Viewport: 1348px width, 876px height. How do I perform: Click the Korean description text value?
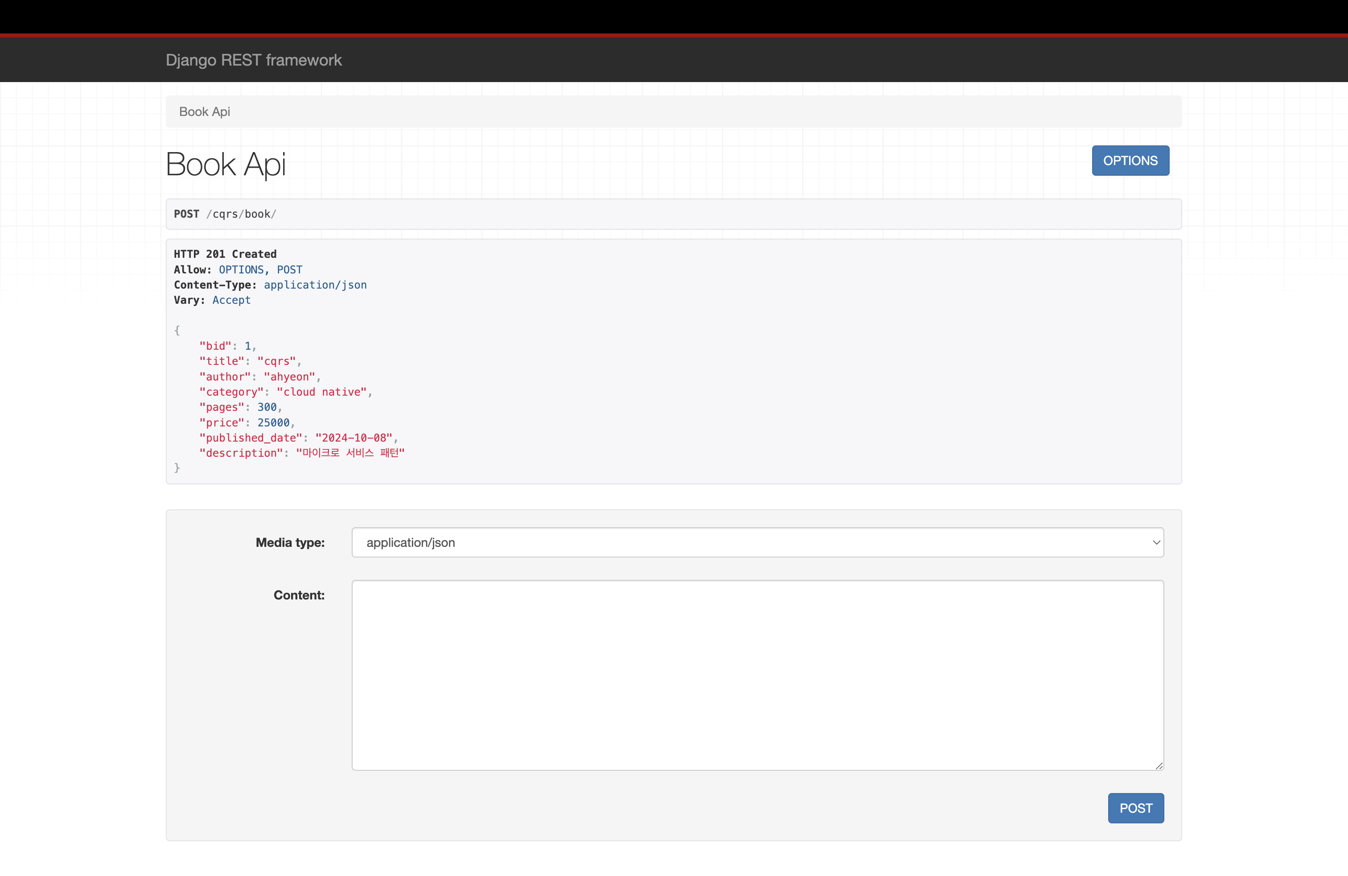click(350, 453)
